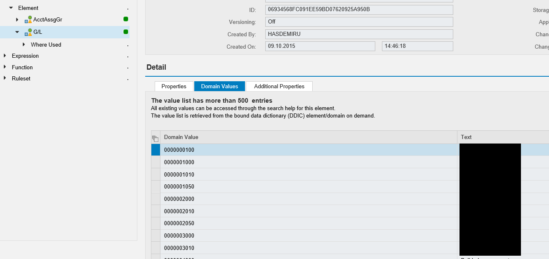Screen dimensions: 549x259
Task: Click green status indicator beside G/L
Action: click(x=126, y=32)
